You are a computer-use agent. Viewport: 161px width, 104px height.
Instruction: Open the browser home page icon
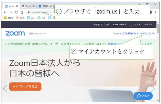22,12
